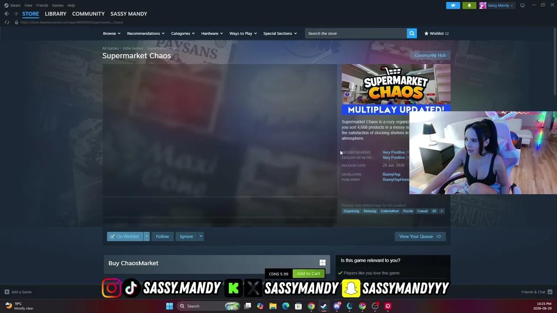Open the Friends menu

point(42,5)
